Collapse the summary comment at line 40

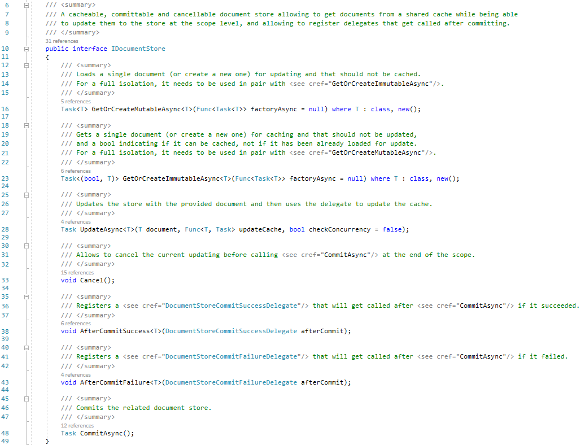[x=27, y=348]
